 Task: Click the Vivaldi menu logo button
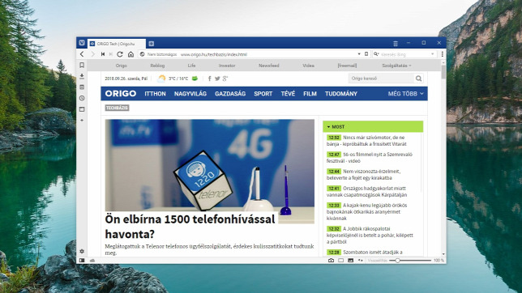(x=82, y=43)
